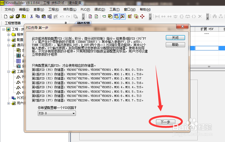225x142 pixels.
Task: Click the red four-way arrows icon
Action: pyautogui.click(x=142, y=16)
